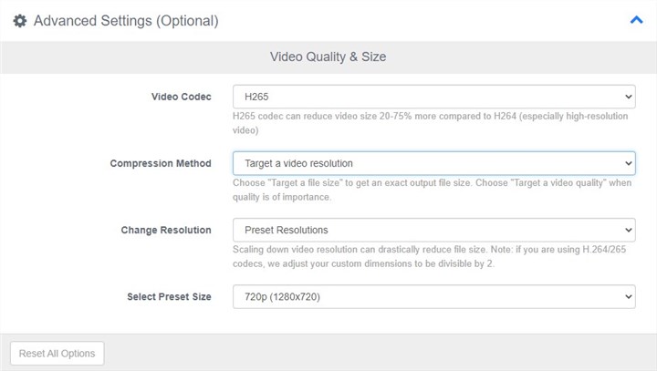Click the H265 codec size-reduction help text
Screen dimensions: 657x371
tap(429, 123)
